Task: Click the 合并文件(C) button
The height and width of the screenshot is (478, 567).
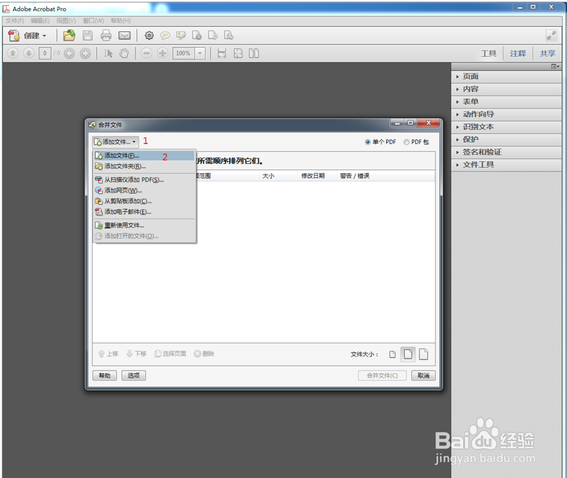Action: click(x=382, y=376)
